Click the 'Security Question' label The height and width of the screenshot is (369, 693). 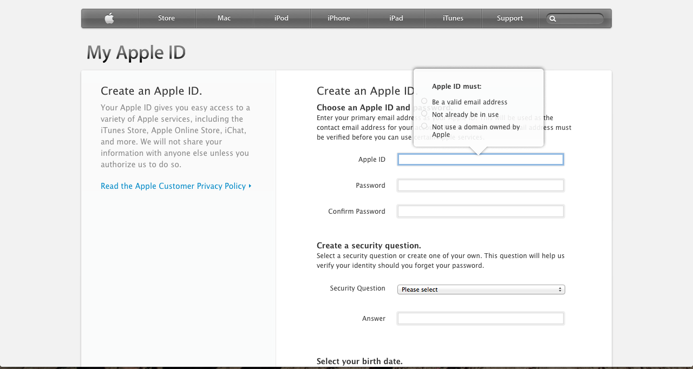(x=358, y=288)
